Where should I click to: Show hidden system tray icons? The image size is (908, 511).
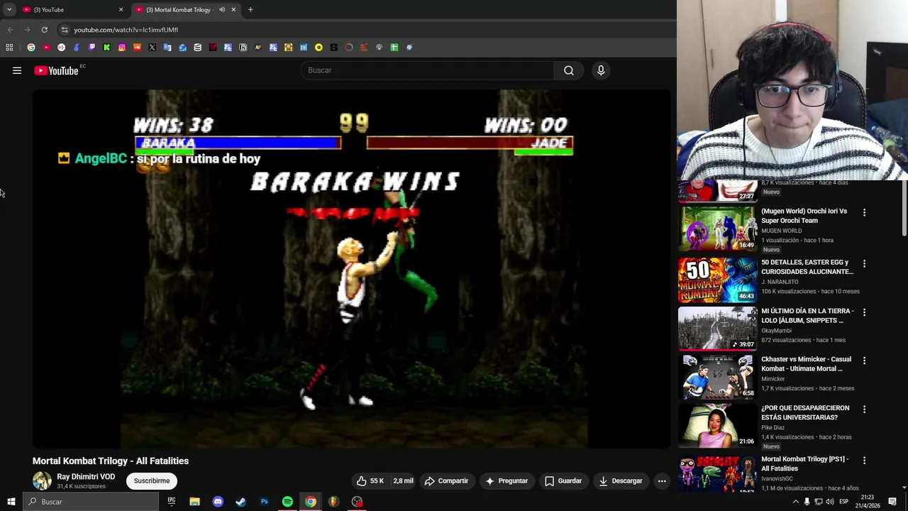pyautogui.click(x=795, y=502)
